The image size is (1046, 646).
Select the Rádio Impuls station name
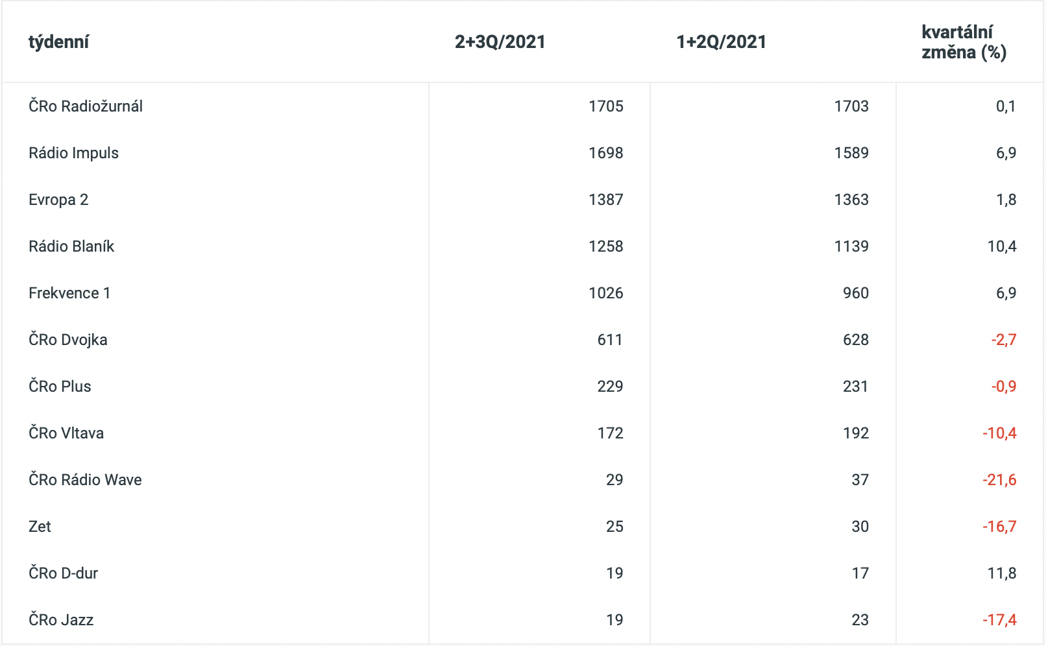click(73, 153)
